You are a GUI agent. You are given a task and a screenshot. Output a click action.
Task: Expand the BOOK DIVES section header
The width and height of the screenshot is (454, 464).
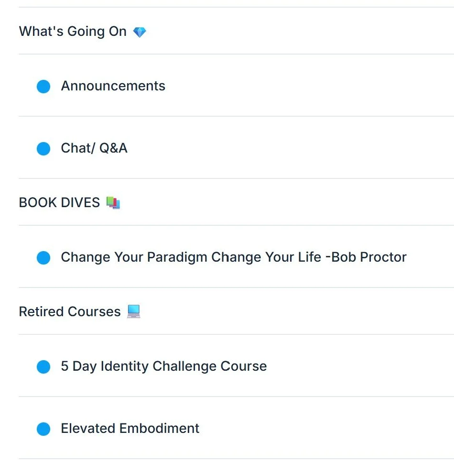[x=236, y=202]
